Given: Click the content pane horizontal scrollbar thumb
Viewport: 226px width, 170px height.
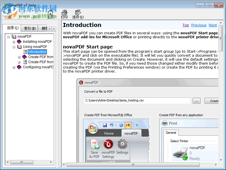Looking at the screenshot, I should (133, 165).
